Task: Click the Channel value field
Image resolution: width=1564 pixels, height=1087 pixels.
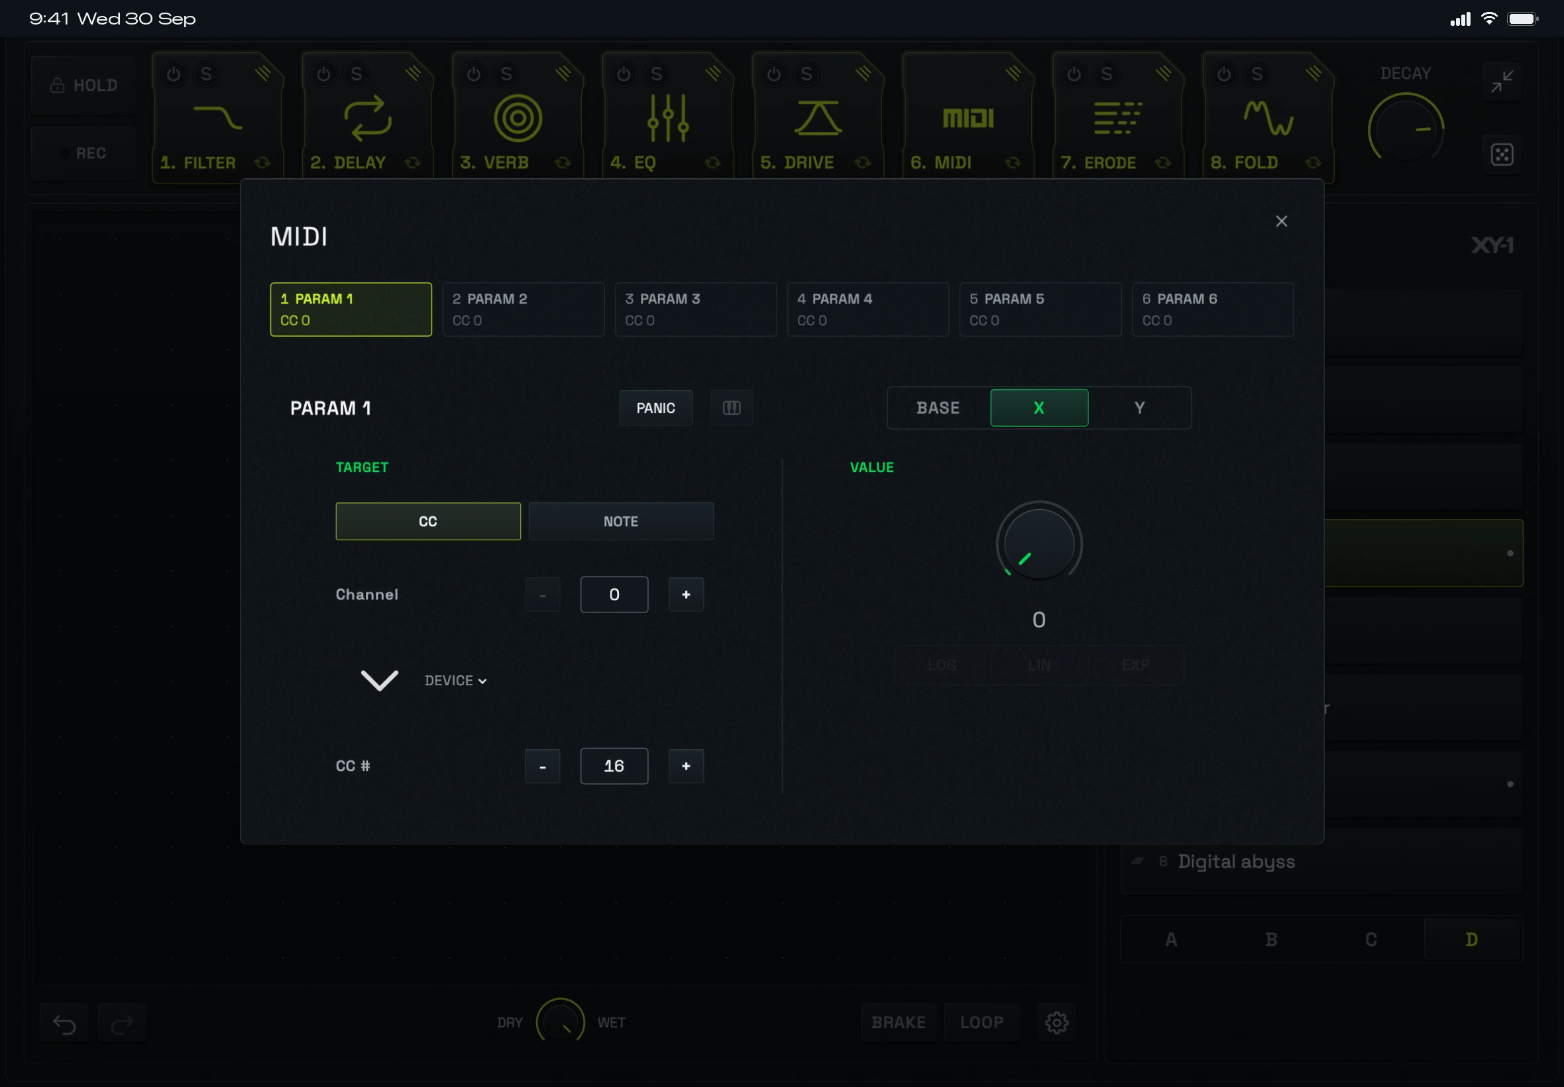Action: tap(614, 595)
